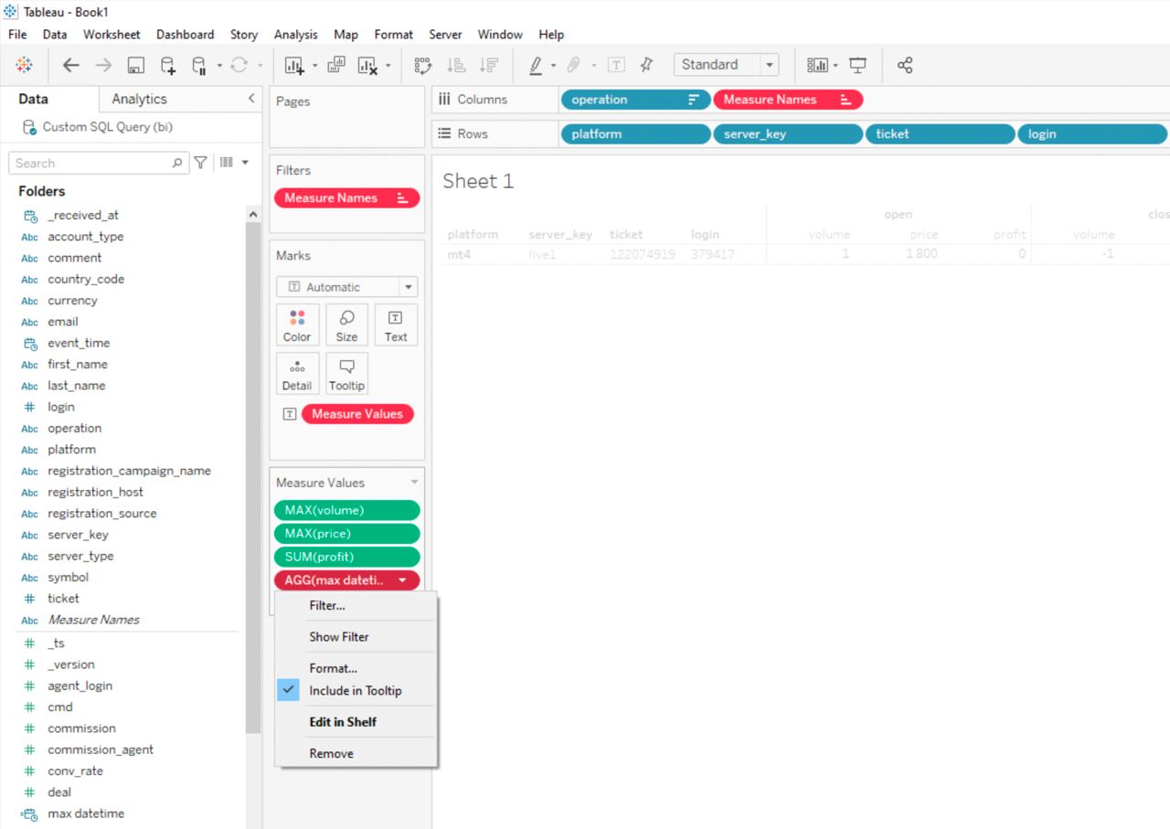Open the Tooltip marks card
Viewport: 1170px width, 829px height.
[x=346, y=374]
